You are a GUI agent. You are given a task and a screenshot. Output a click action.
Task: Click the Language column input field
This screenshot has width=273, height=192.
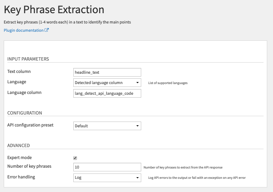point(107,94)
